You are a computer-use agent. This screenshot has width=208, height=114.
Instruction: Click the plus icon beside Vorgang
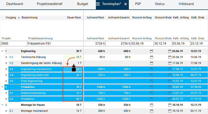(x=19, y=18)
